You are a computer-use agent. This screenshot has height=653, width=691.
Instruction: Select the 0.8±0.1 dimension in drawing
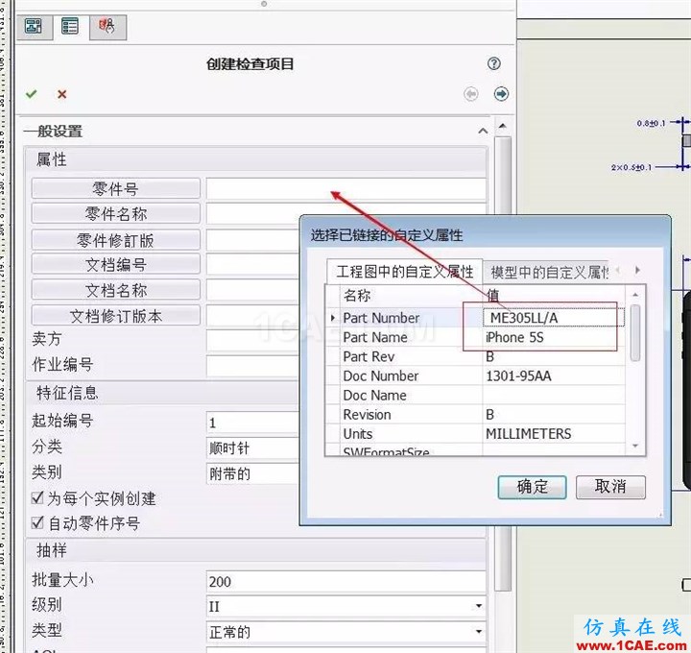click(x=651, y=123)
